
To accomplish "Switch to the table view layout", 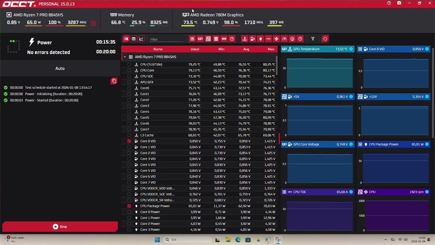I will pyautogui.click(x=134, y=39).
